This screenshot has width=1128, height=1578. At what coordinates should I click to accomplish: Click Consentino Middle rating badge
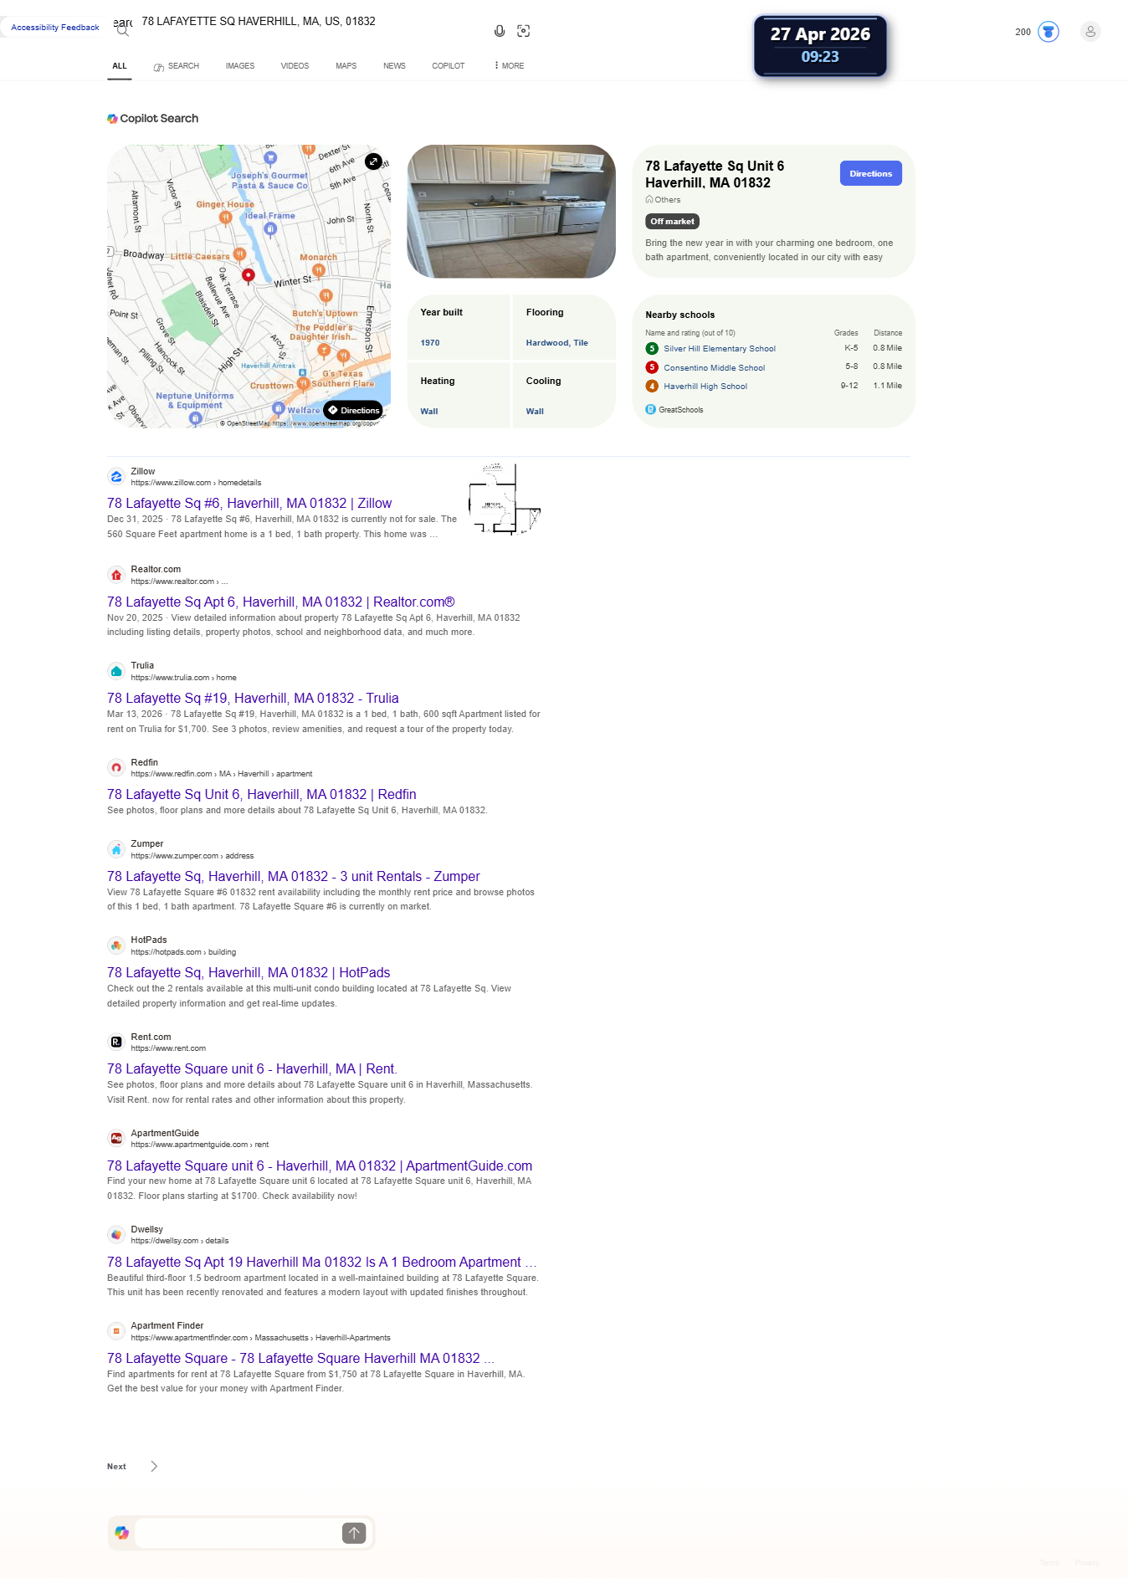coord(652,367)
